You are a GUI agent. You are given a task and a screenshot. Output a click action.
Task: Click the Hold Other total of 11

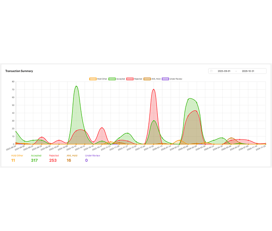13,160
